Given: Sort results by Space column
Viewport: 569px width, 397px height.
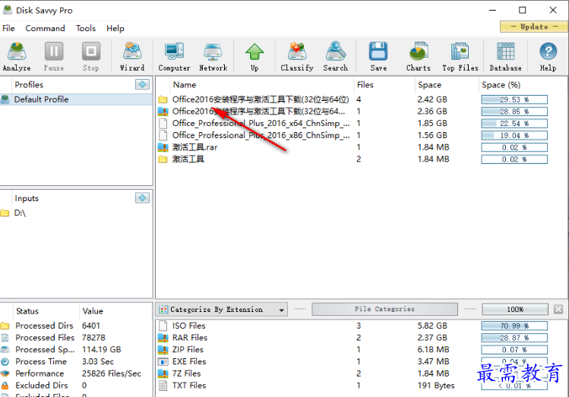Looking at the screenshot, I should tap(447, 85).
